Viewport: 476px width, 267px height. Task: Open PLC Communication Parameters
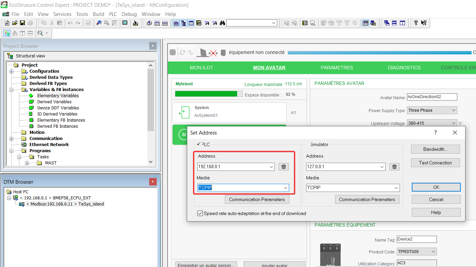coord(257,199)
